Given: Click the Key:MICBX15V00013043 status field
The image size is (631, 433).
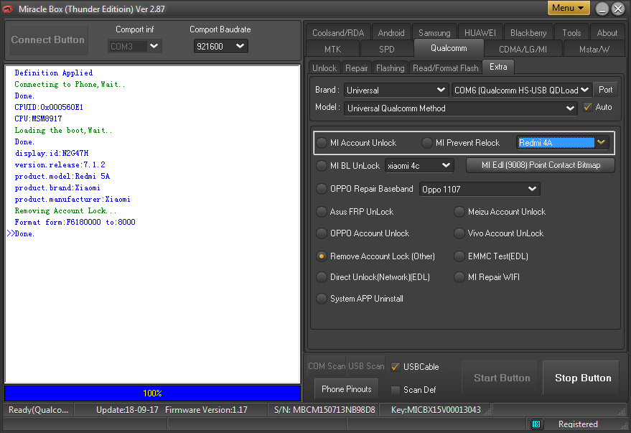Looking at the screenshot, I should (436, 410).
